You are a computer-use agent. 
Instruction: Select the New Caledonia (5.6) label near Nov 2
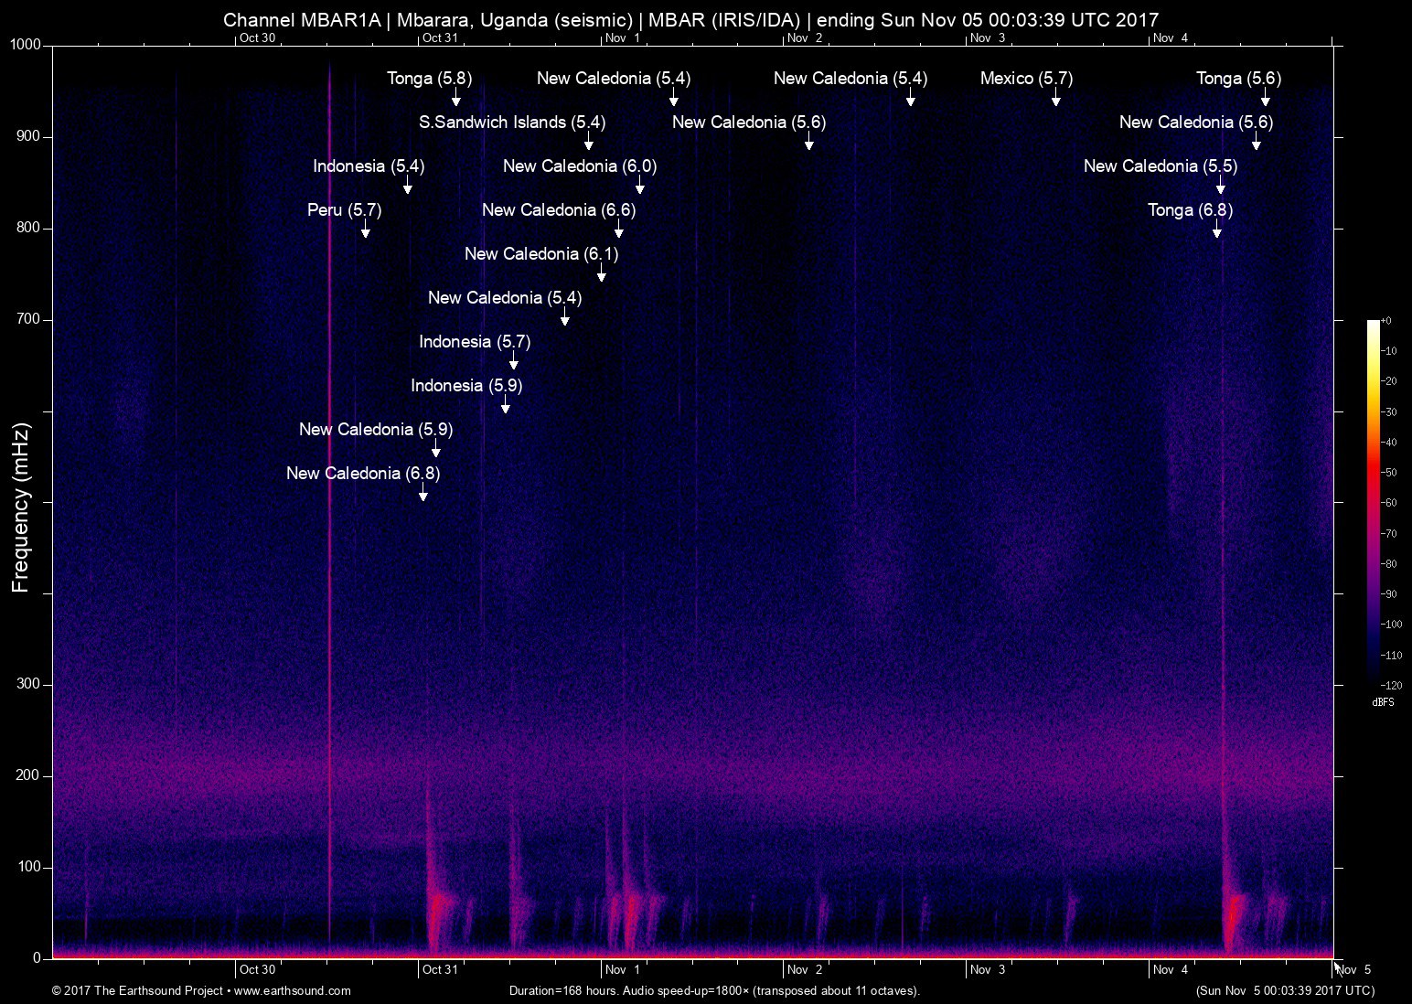point(751,122)
